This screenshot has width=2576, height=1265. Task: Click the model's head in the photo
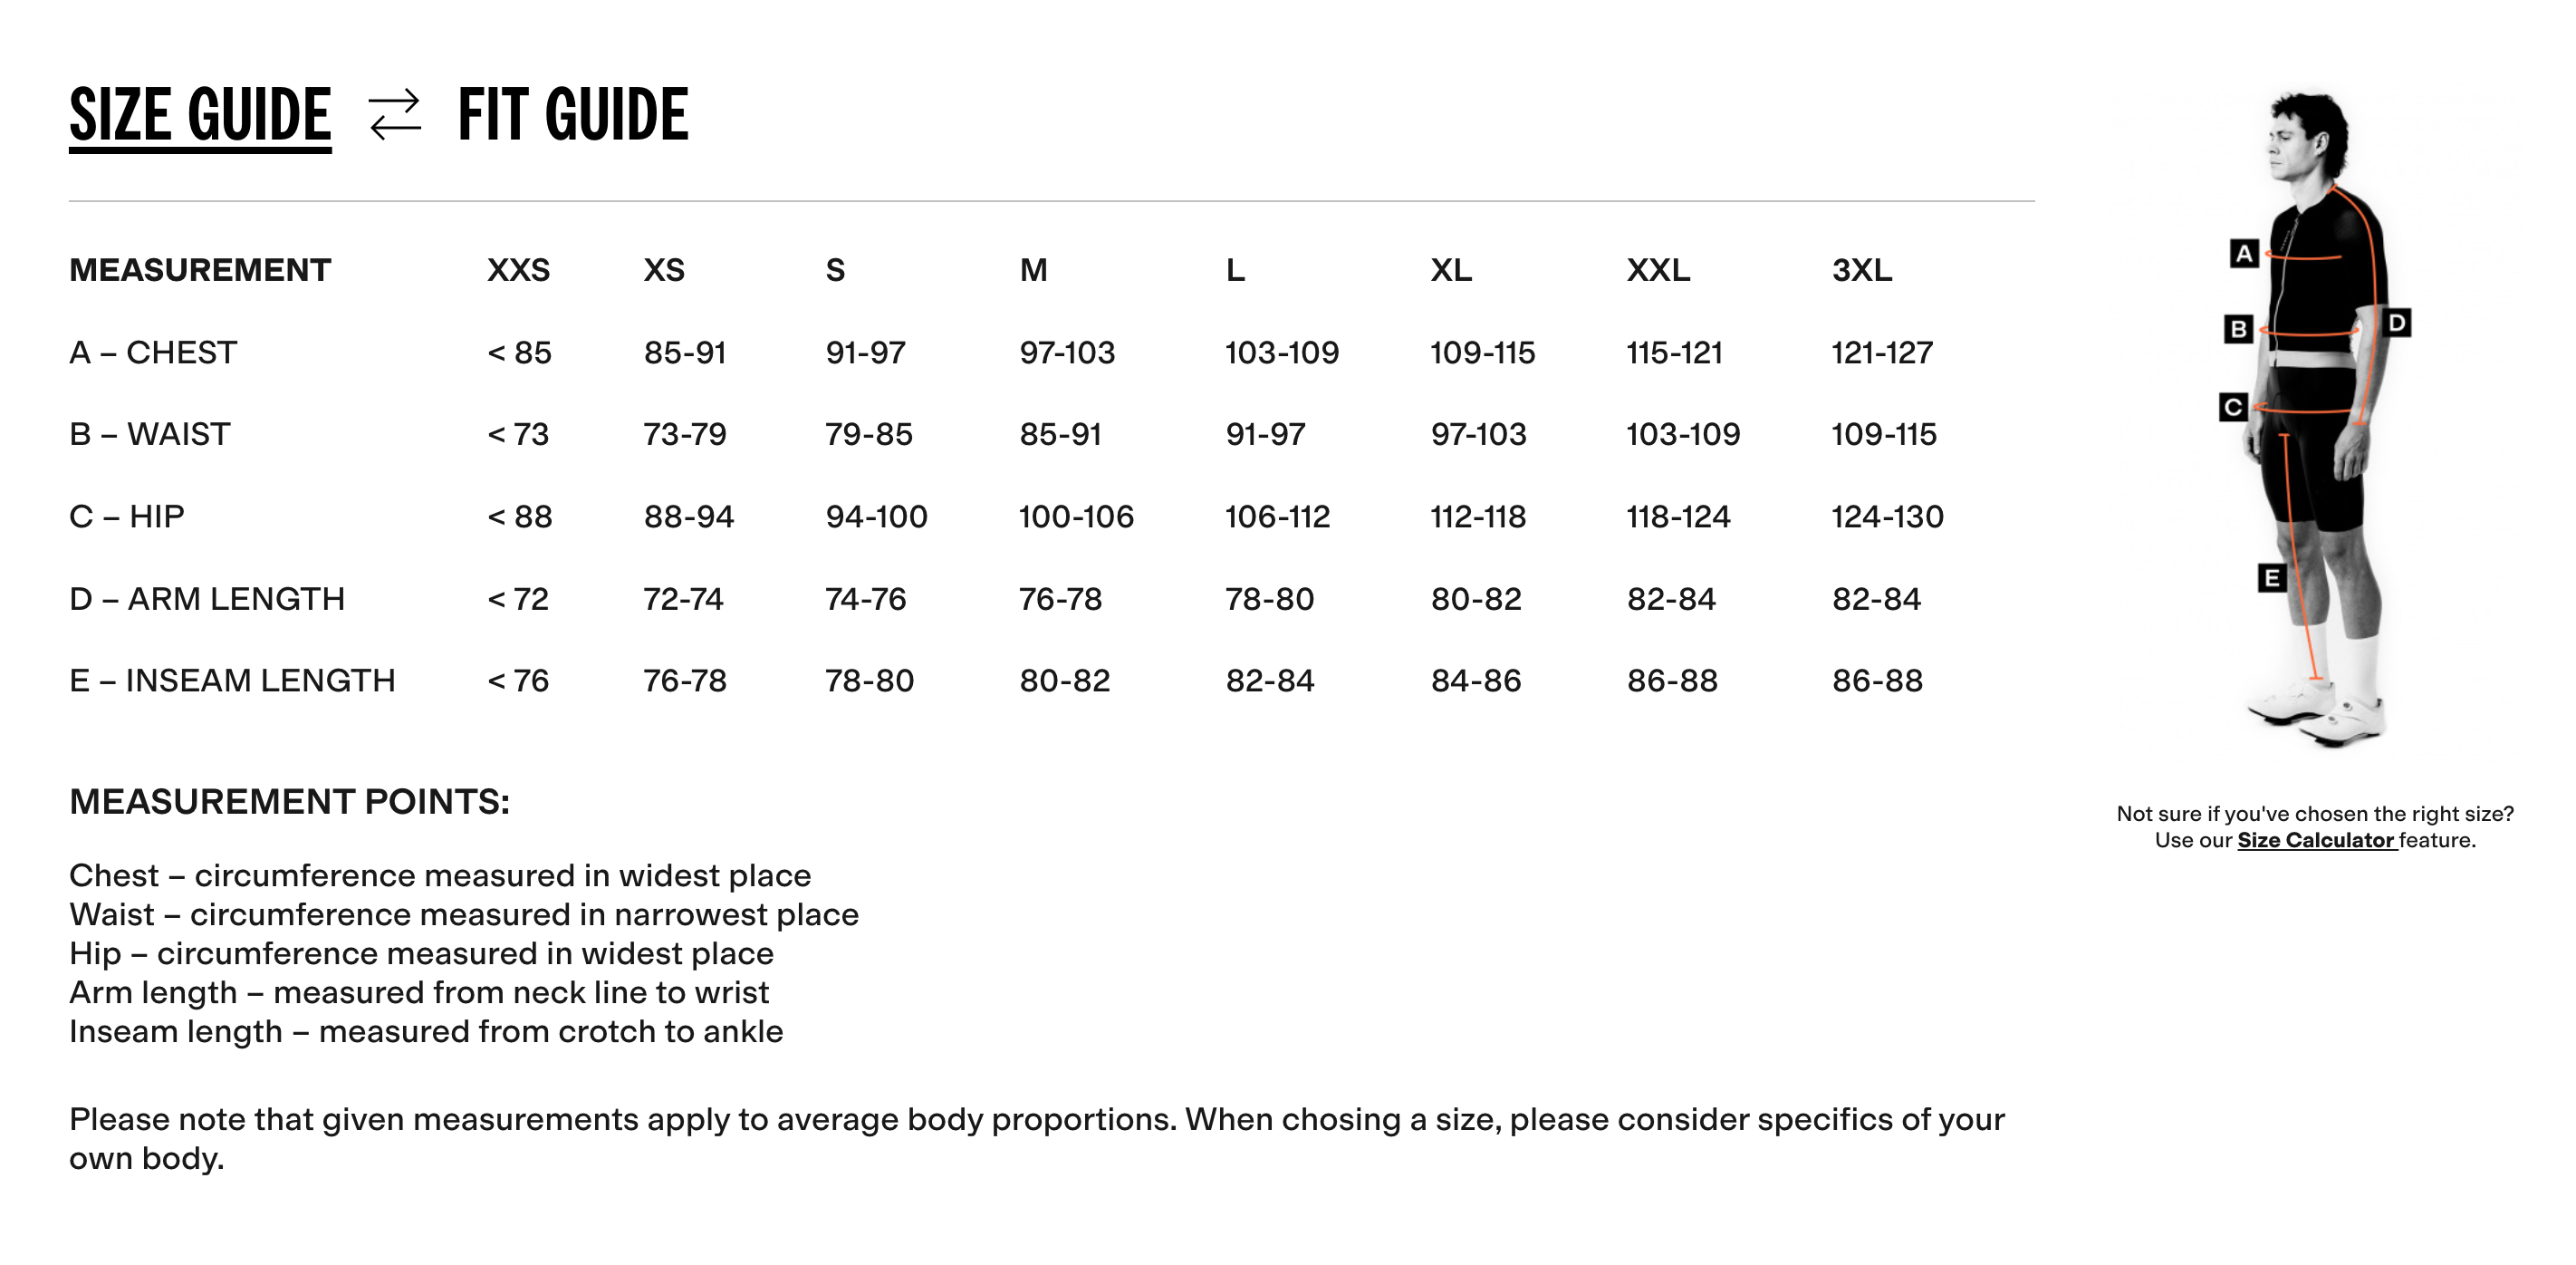(2308, 135)
